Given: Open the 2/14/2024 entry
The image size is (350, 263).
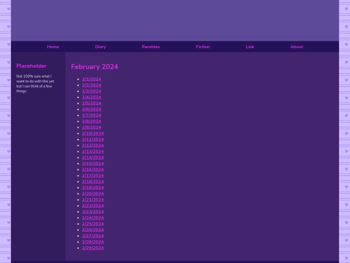Looking at the screenshot, I should coord(93,158).
